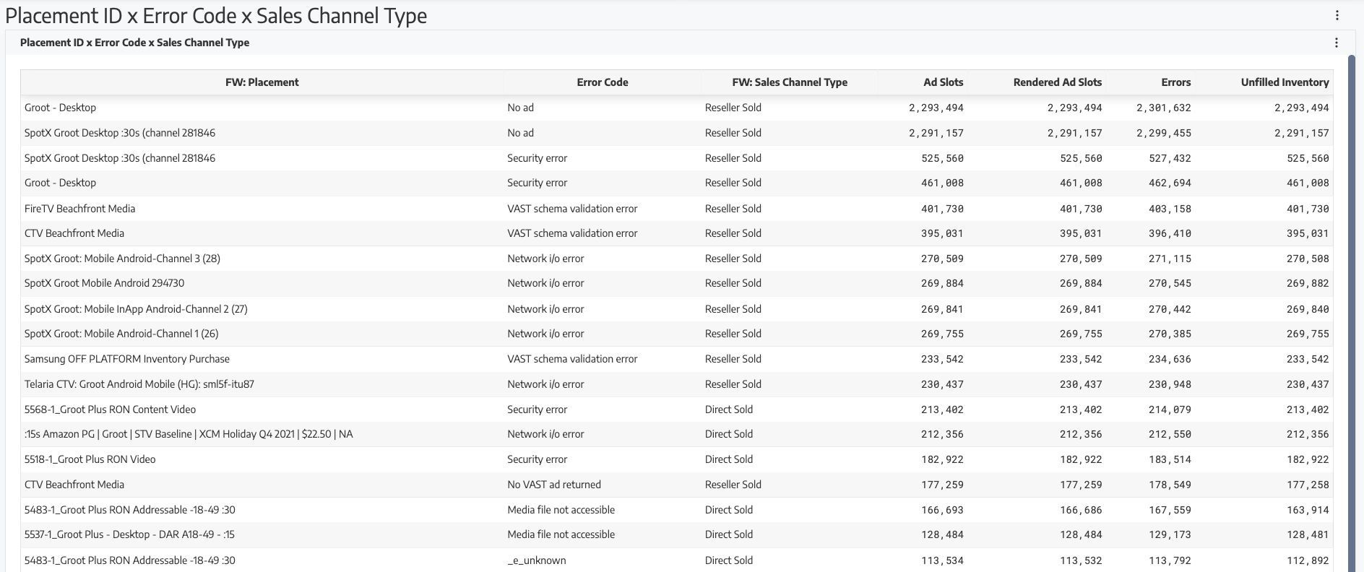Select 'SpotX Groot: Mobile Android-Channel 3 (28)'
1364x572 pixels.
(x=122, y=259)
